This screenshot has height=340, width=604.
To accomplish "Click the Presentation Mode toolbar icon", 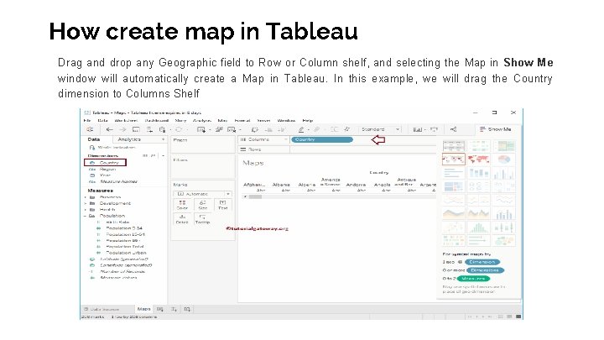I will (435, 129).
